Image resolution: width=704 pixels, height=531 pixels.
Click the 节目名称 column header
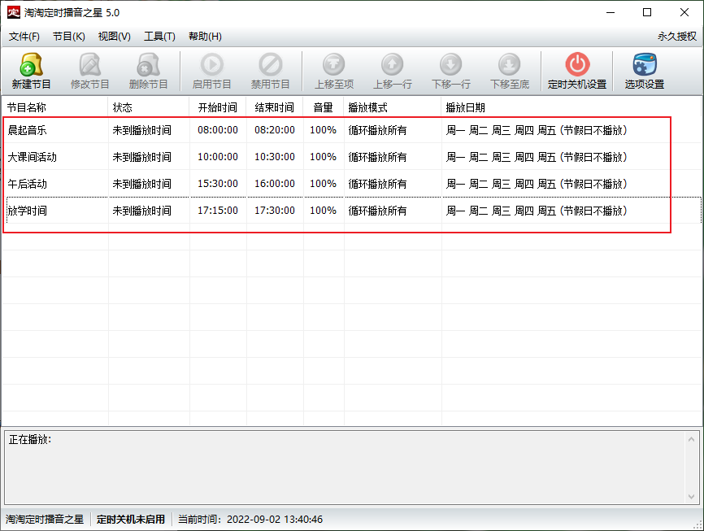pyautogui.click(x=27, y=107)
